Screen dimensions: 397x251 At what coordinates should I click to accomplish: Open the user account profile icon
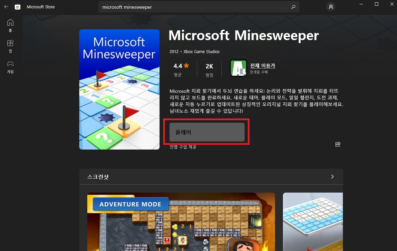(331, 7)
